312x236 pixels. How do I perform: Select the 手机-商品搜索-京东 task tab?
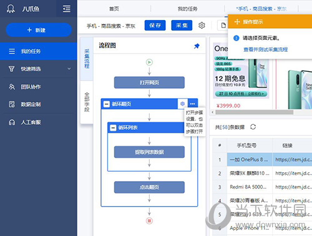[x=261, y=9]
